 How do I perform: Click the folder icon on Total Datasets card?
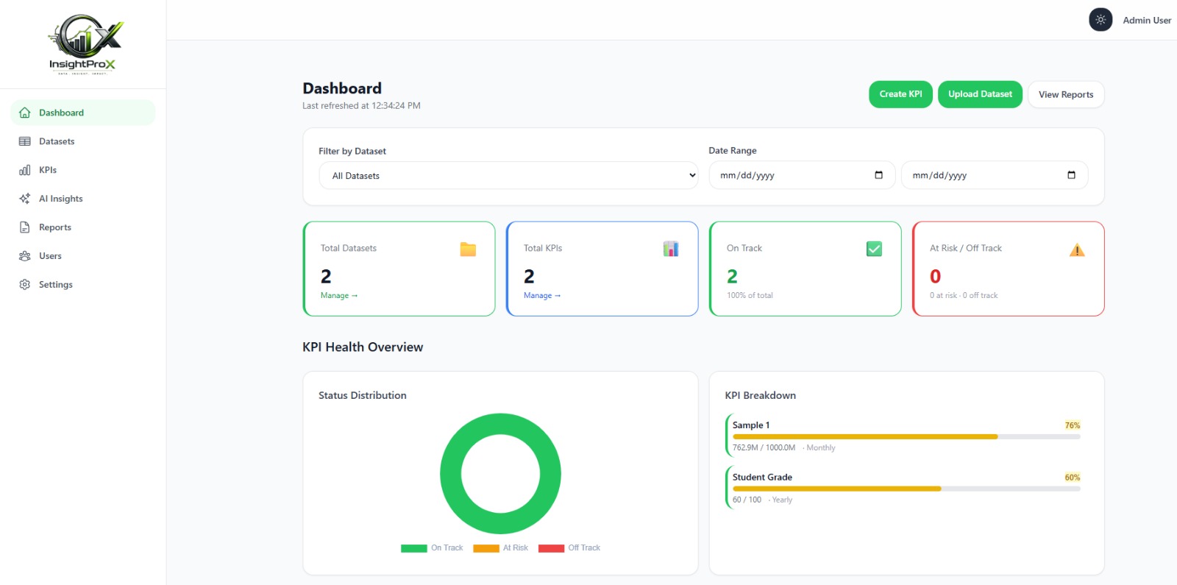468,249
